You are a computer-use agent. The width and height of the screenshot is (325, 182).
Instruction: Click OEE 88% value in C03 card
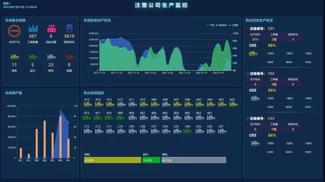(272, 135)
